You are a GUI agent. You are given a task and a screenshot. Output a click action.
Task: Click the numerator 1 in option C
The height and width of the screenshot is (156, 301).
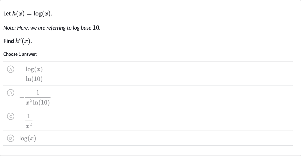tap(29, 116)
